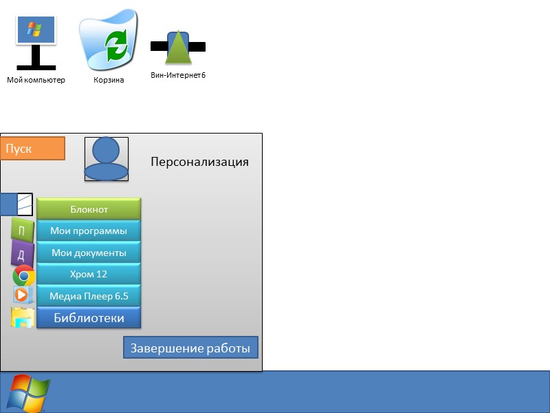Open Блокнот from the Start menu
550x413 pixels.
pos(89,209)
